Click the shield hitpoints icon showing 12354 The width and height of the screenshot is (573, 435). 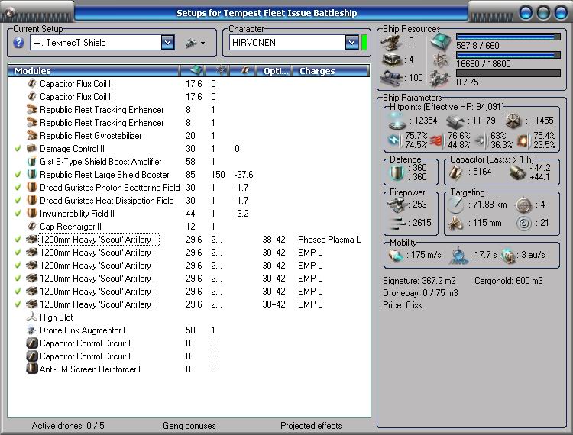point(397,121)
